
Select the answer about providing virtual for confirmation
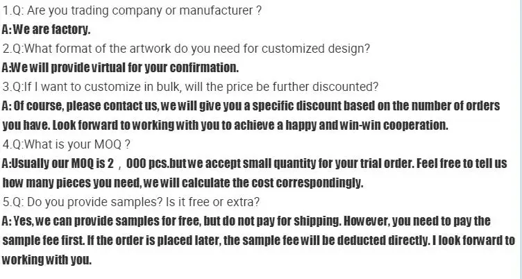tap(120, 68)
